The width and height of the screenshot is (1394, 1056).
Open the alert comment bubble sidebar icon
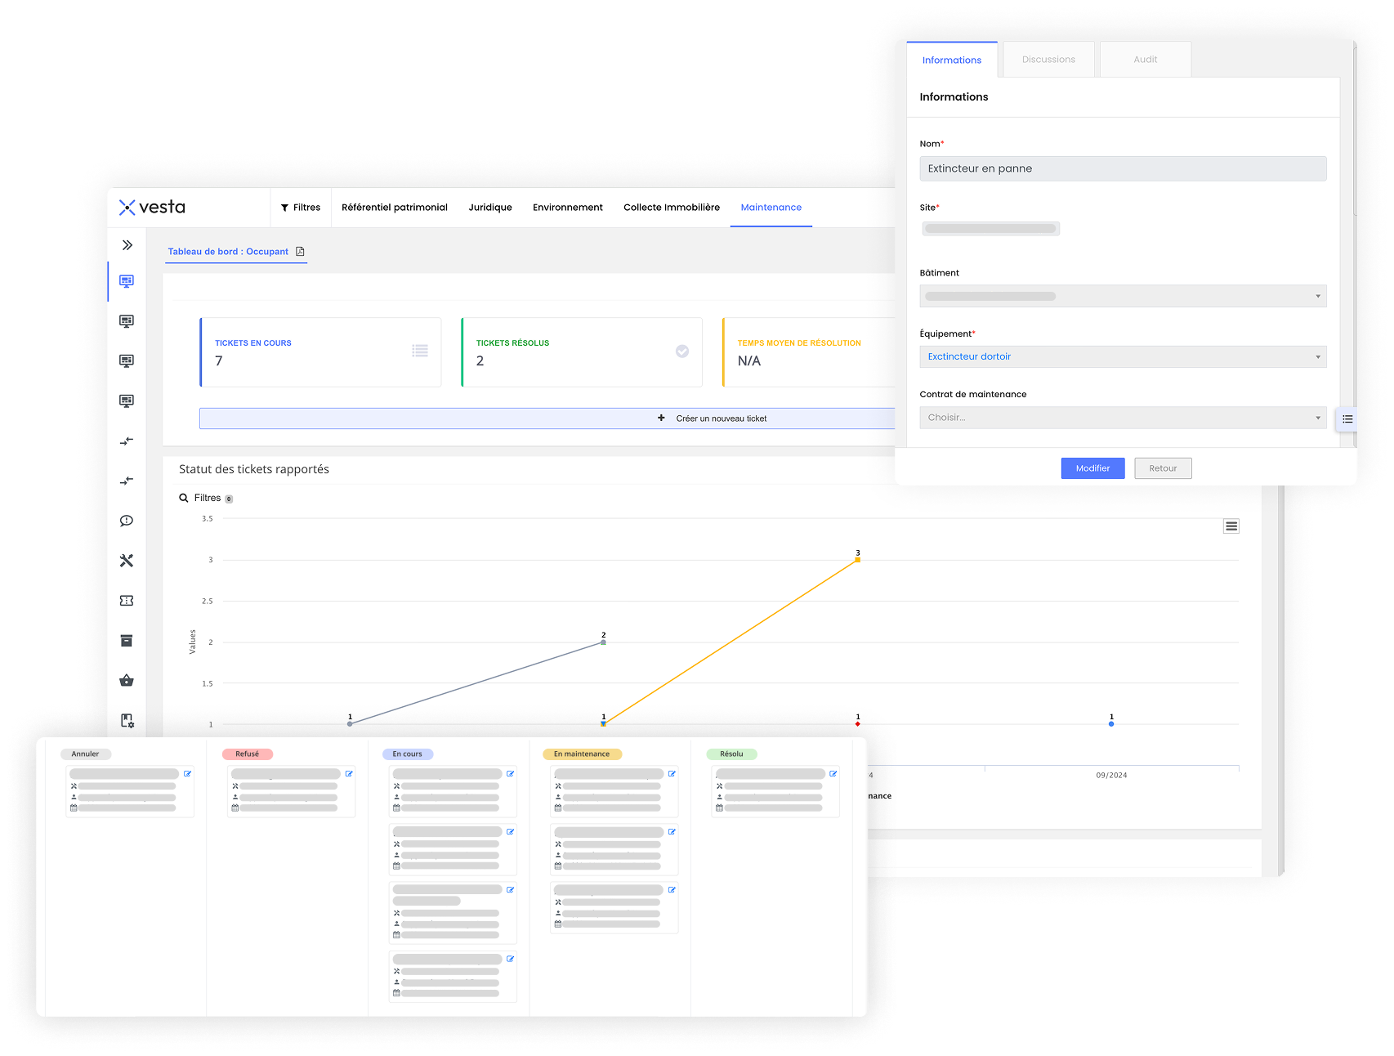(127, 521)
